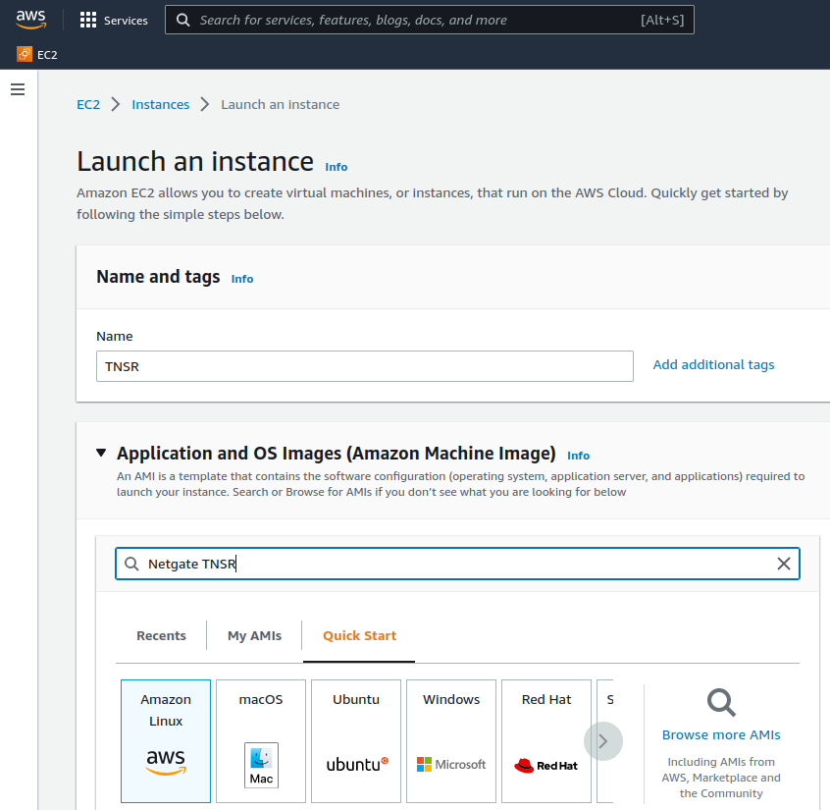Viewport: 830px width, 810px height.
Task: Open the hamburger side navigation menu
Action: 18,89
